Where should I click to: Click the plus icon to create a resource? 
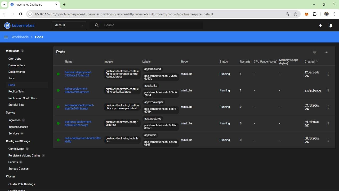[320, 25]
